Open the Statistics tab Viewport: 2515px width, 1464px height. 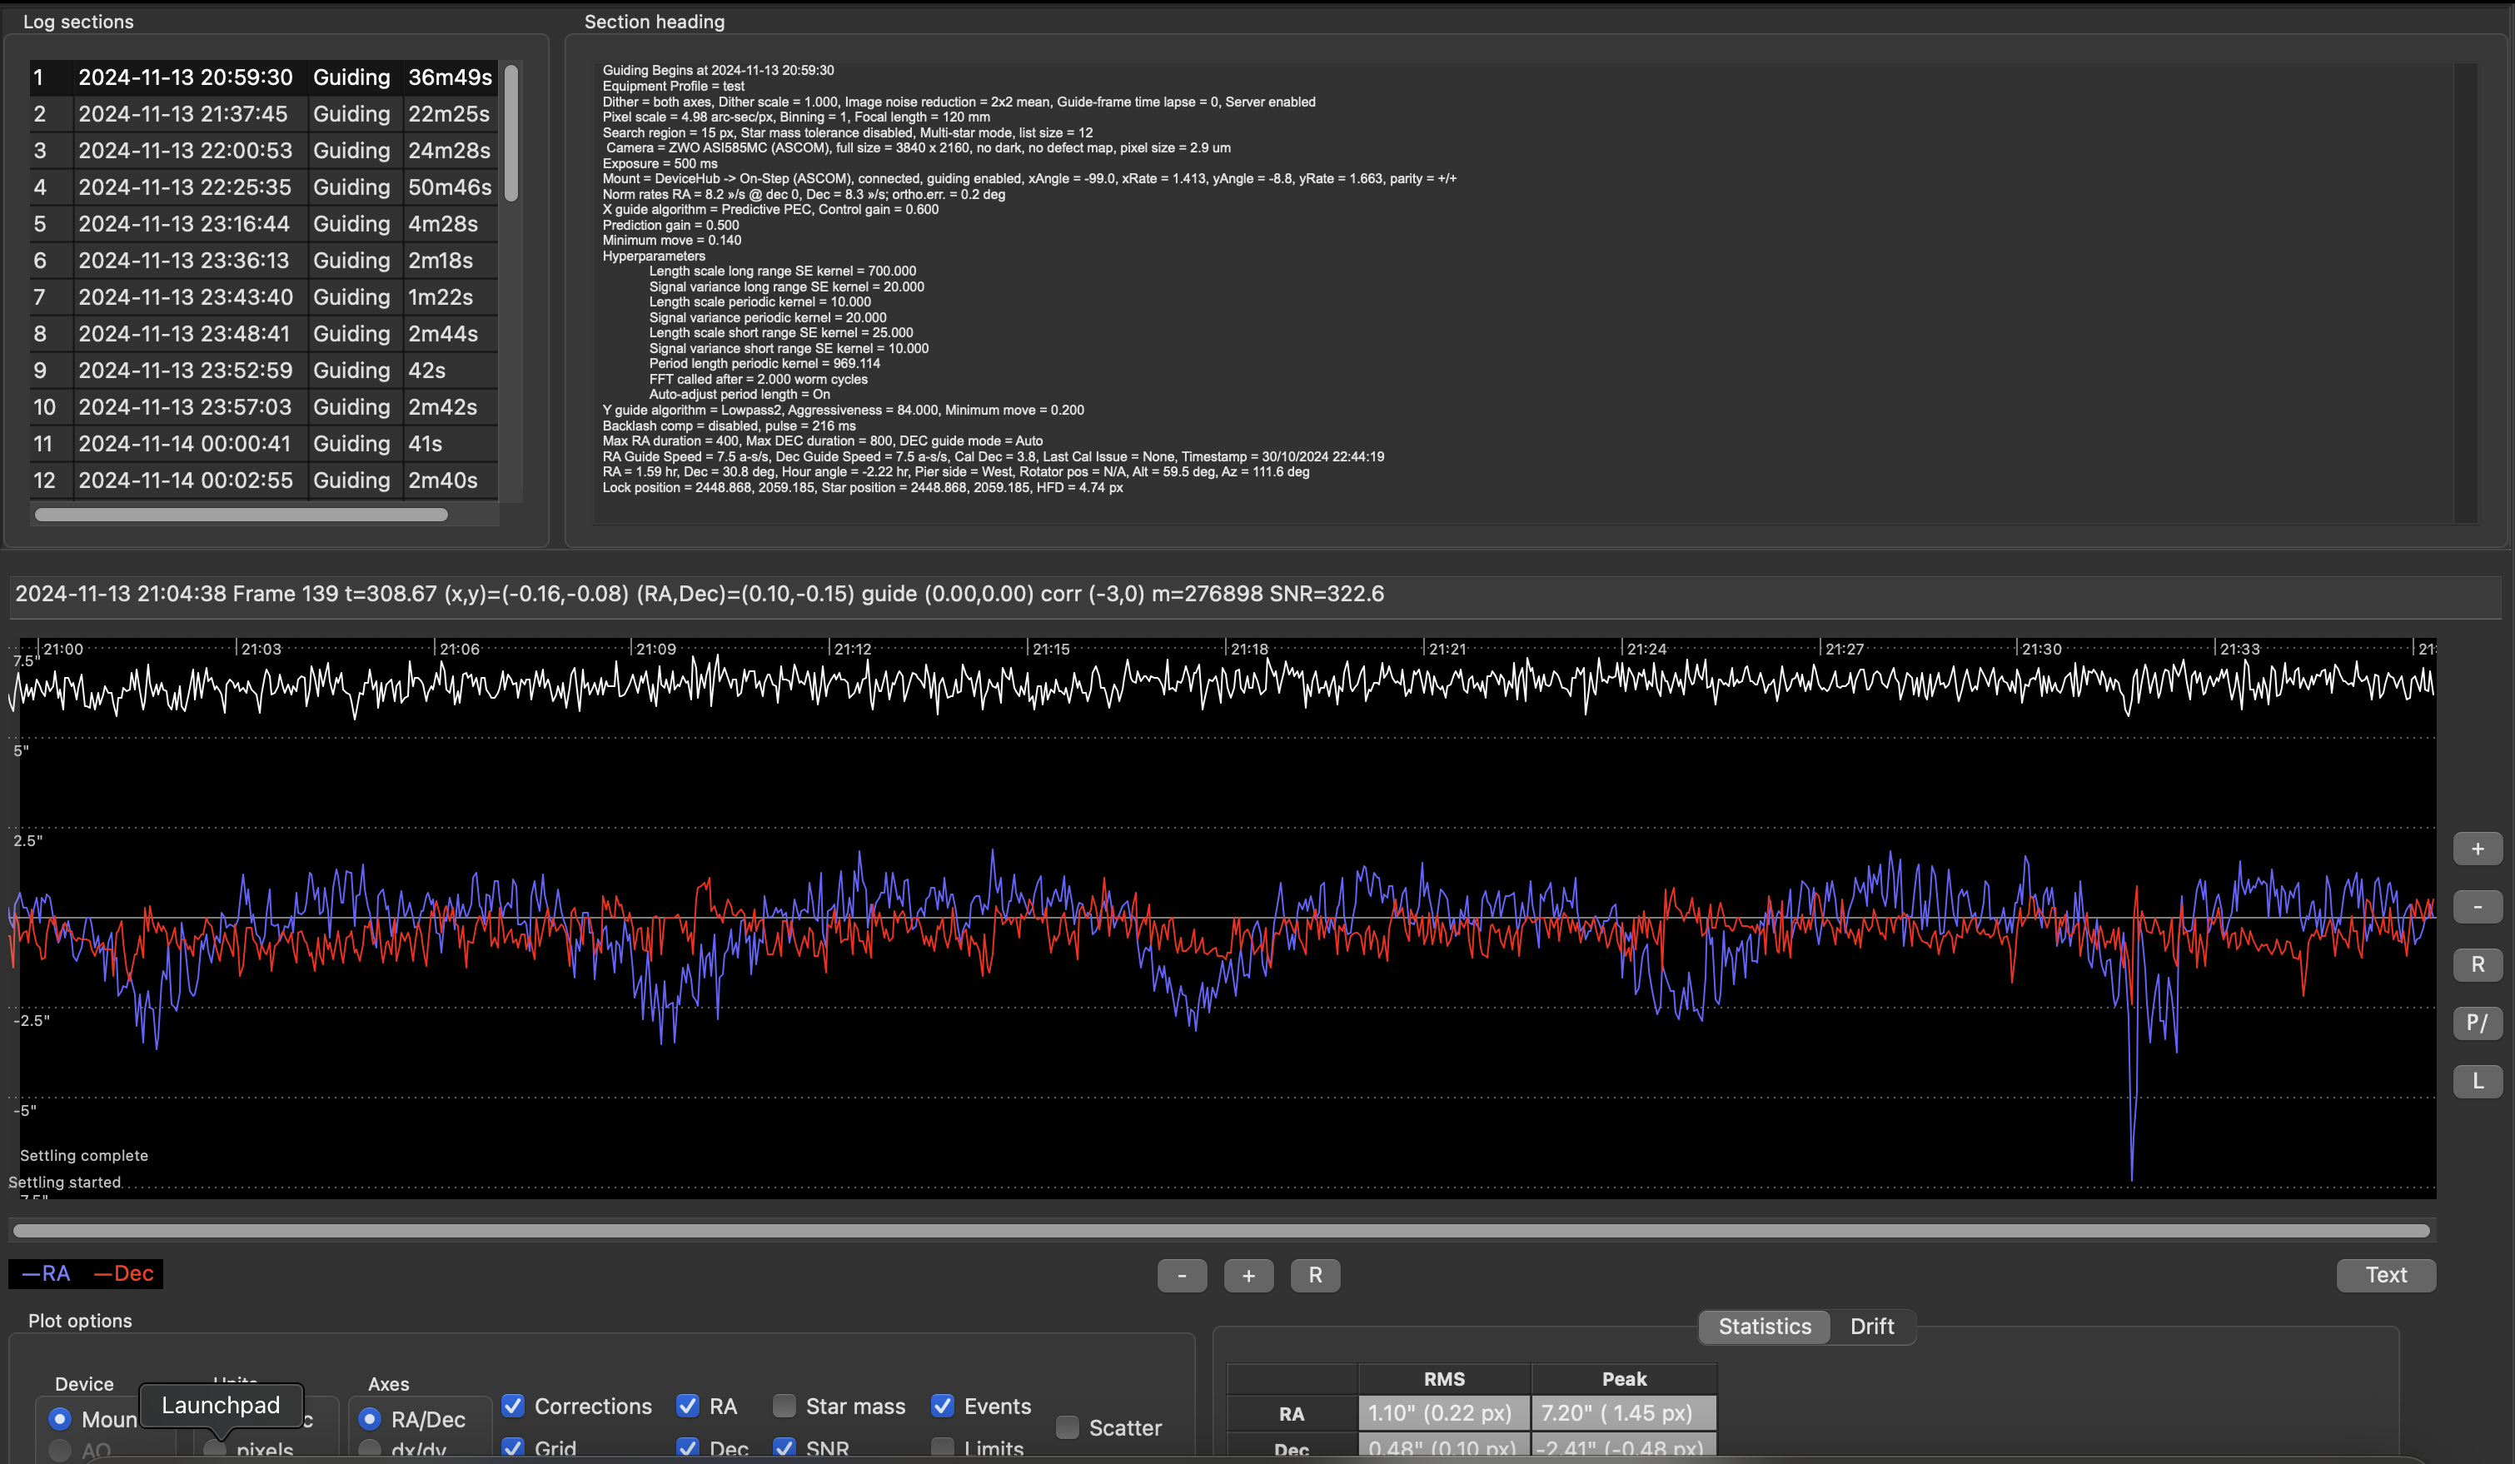point(1764,1327)
